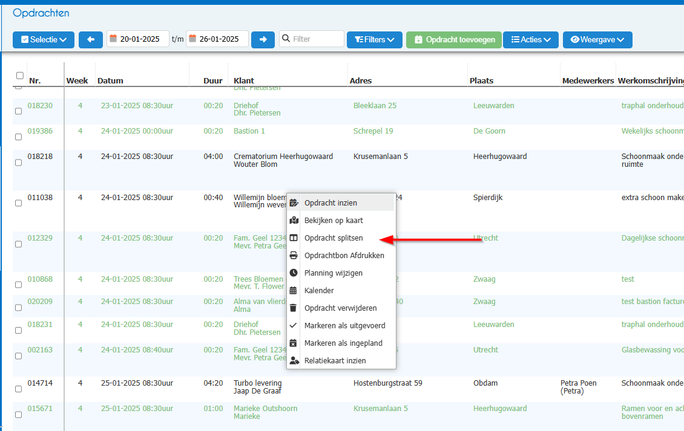This screenshot has width=684, height=431.
Task: Click the map icon beside Bekijken op kaart
Action: click(x=294, y=221)
